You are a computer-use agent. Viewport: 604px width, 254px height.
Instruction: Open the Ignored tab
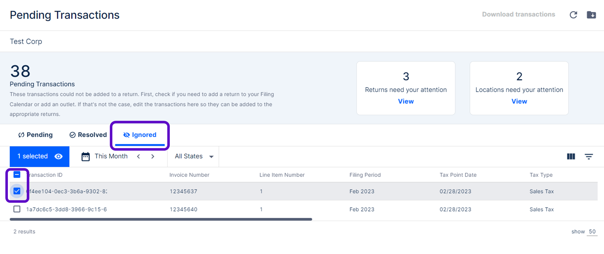(140, 135)
